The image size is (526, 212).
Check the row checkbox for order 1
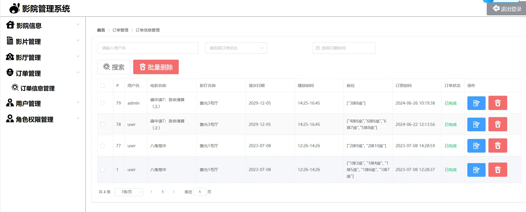coord(102,170)
